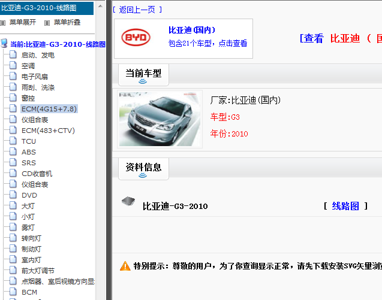
Task: Click document icon beside 转向灯
Action: coord(13,238)
